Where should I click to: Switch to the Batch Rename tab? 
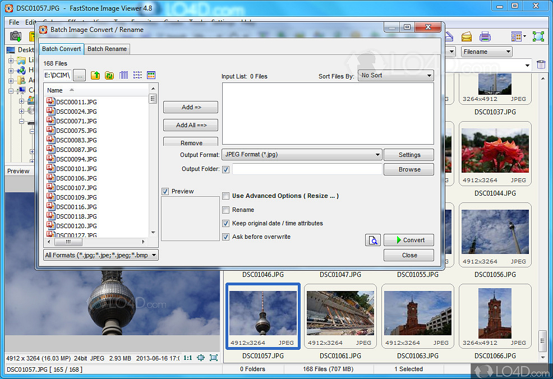pos(107,49)
